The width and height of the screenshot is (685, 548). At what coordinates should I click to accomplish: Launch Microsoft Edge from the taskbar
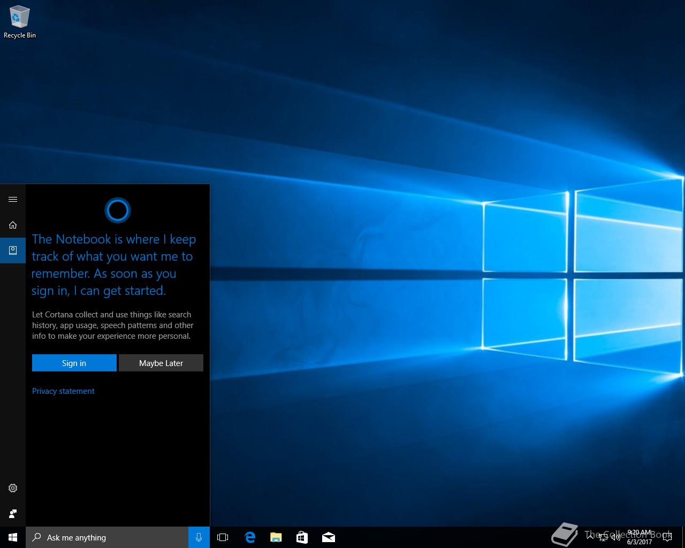pyautogui.click(x=249, y=537)
